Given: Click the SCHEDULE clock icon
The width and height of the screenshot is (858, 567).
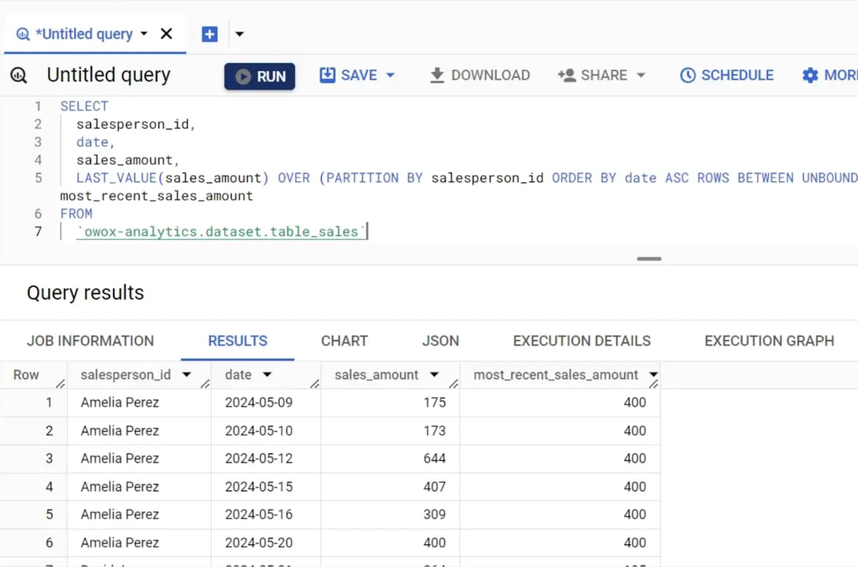Looking at the screenshot, I should pos(688,75).
